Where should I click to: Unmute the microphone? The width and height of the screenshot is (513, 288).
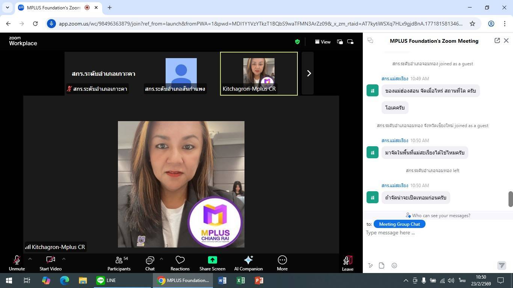17,260
